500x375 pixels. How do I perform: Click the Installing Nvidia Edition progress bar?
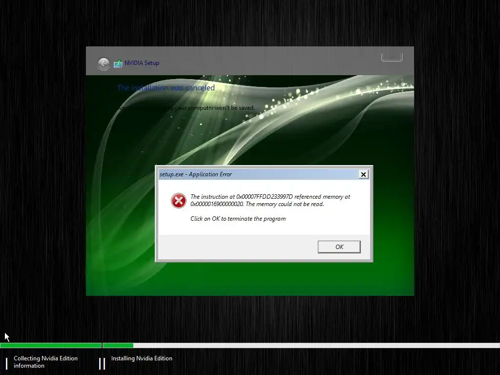point(301,345)
